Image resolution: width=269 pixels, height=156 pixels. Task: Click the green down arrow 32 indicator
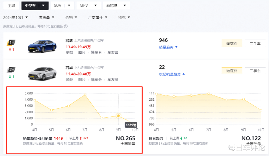[x=183, y=138]
